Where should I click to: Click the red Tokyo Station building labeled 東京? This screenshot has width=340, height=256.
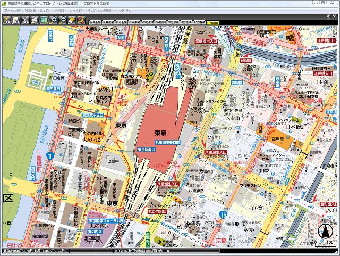coord(160,133)
